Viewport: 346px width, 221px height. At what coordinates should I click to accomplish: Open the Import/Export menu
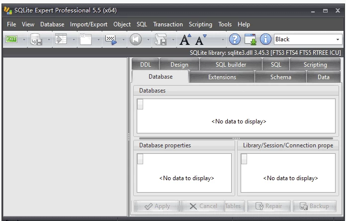tap(88, 24)
